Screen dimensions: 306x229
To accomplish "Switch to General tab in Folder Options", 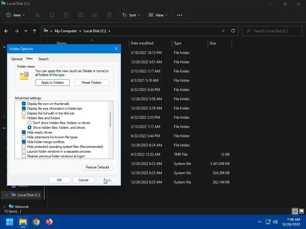I will (17, 59).
